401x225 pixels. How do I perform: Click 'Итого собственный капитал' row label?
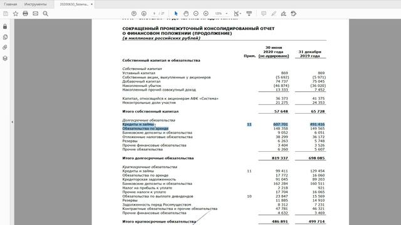pos(150,111)
